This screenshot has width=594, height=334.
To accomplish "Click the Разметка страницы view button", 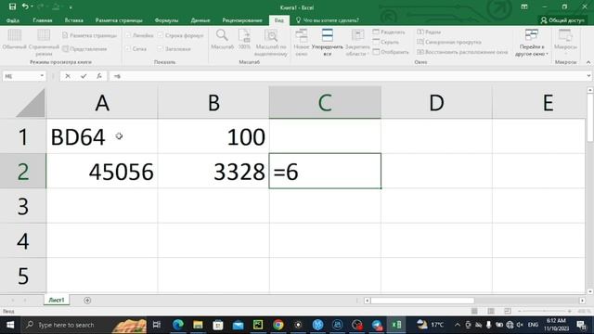I will click(89, 35).
